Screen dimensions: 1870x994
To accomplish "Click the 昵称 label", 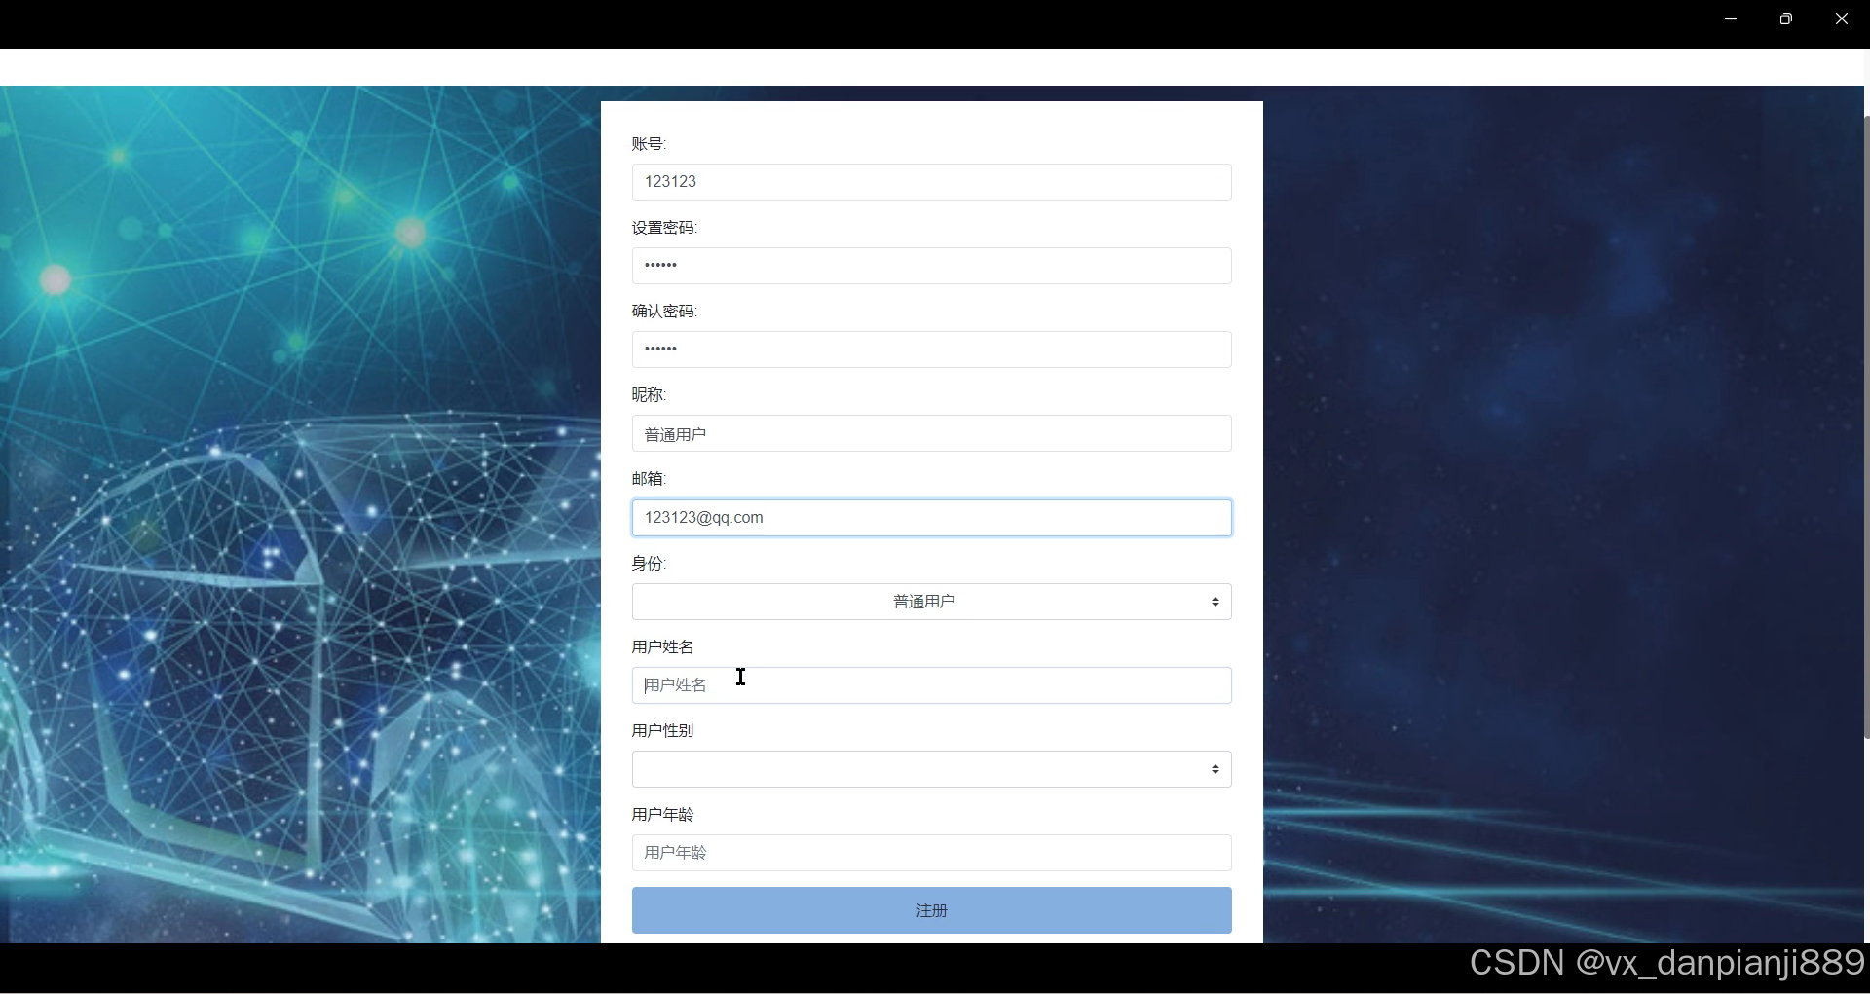I will click(x=649, y=395).
